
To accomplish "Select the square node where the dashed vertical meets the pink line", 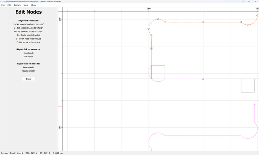I will [x=152, y=48].
